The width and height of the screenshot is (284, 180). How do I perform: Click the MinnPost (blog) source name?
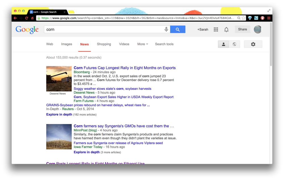pyautogui.click(x=85, y=130)
